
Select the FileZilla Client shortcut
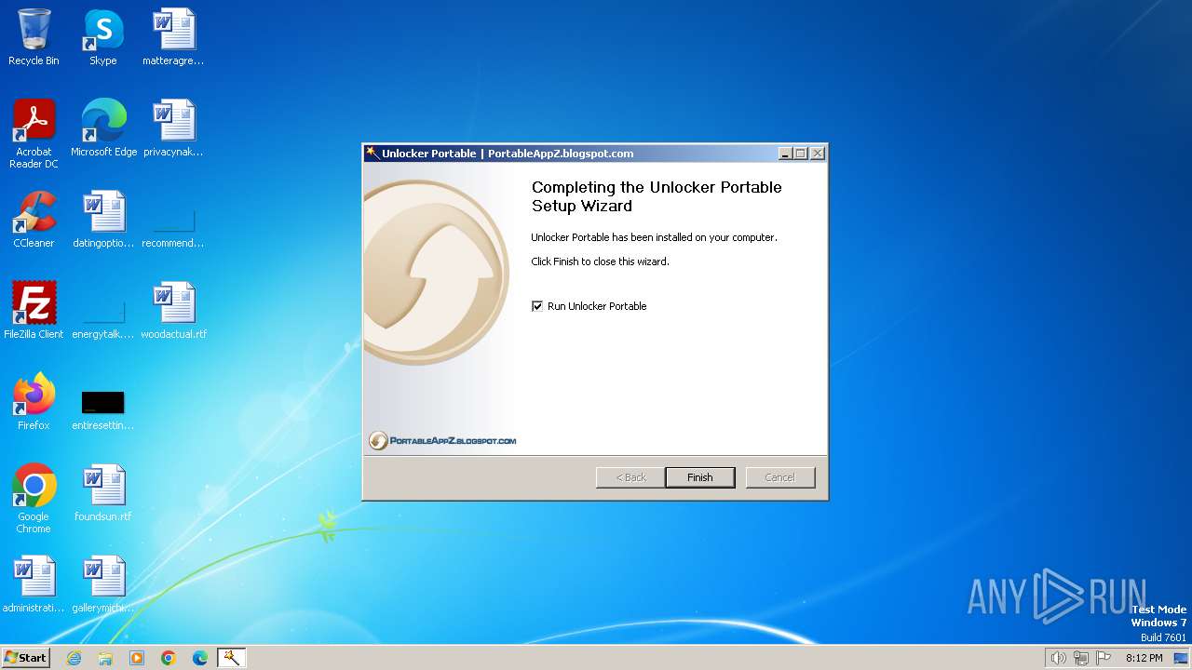[34, 311]
